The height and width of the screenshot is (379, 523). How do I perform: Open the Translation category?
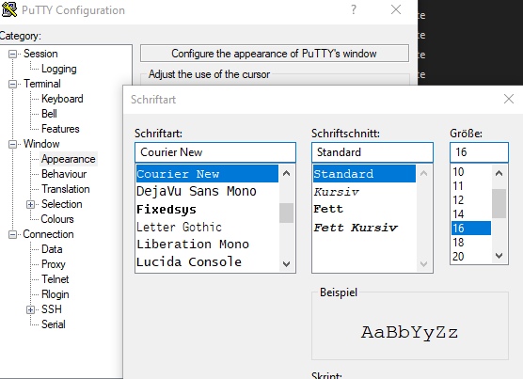(x=66, y=189)
